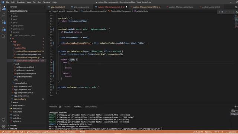
Task: Click the Ln 76 cursor position indicator
Action: (x=198, y=132)
